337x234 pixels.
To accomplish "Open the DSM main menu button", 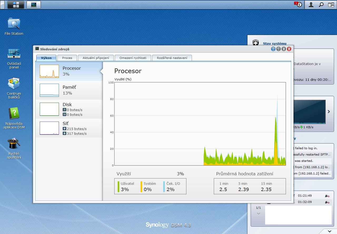I will pos(16,4).
